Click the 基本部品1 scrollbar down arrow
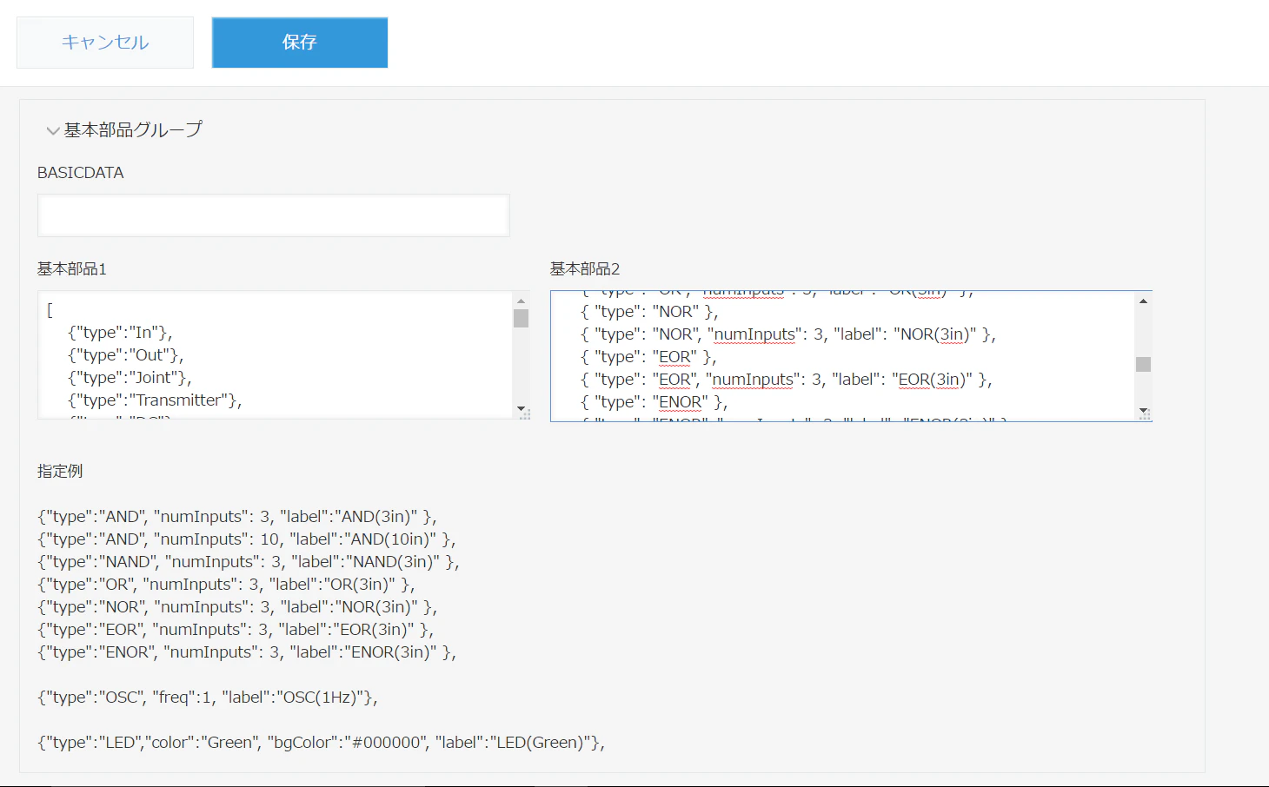 click(522, 408)
